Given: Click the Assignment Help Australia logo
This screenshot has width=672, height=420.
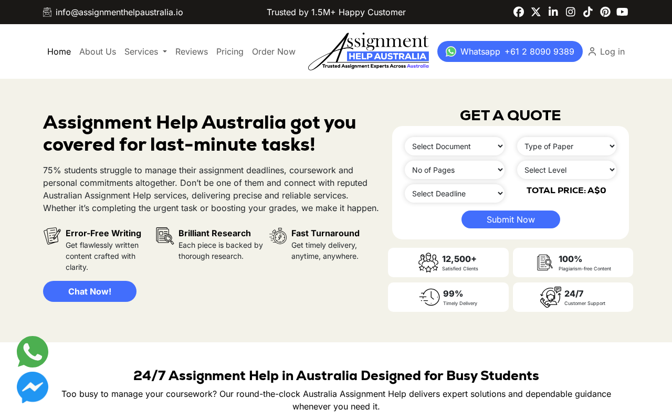Looking at the screenshot, I should click(369, 51).
